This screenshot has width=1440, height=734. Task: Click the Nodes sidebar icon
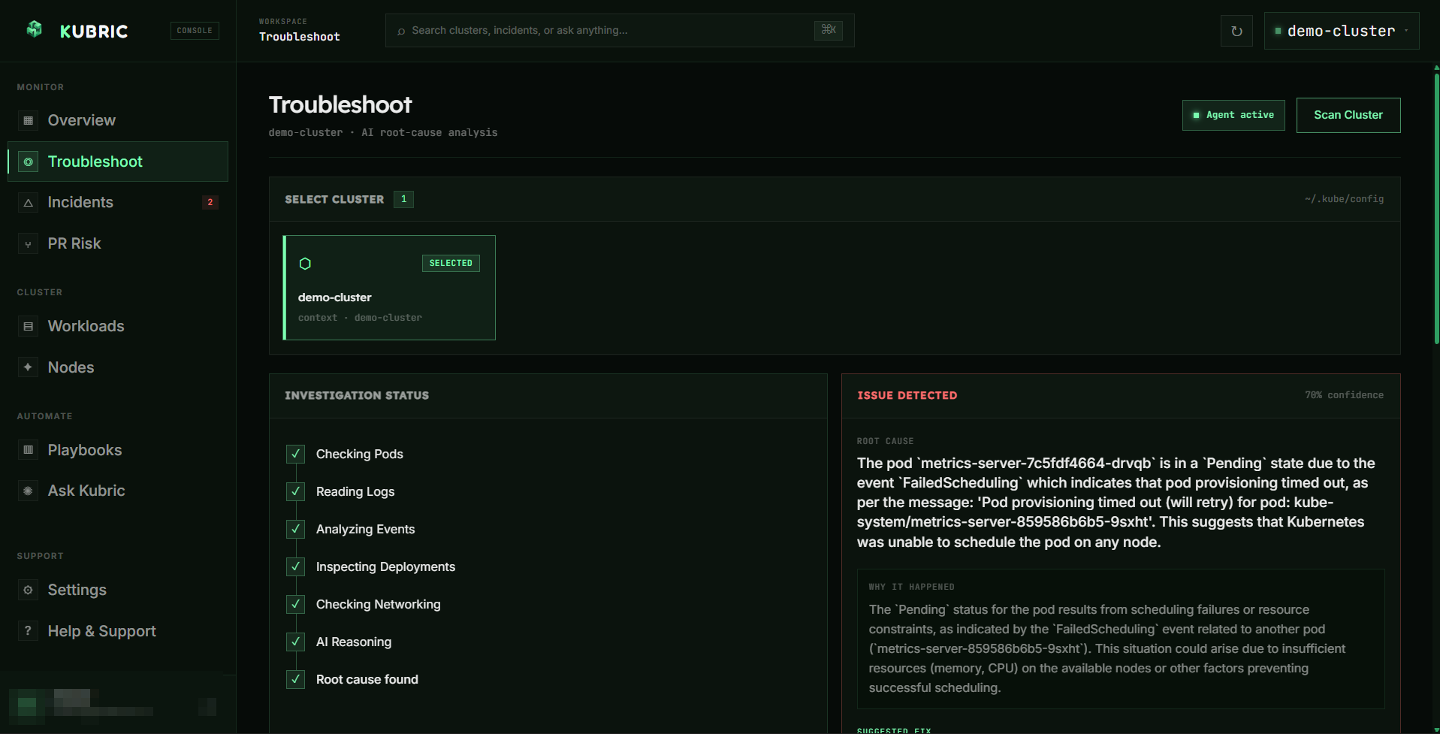[x=28, y=367]
